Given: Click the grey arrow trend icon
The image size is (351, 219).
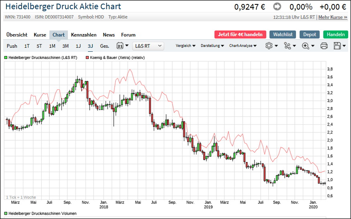Looking at the screenshot, I should [277, 7].
